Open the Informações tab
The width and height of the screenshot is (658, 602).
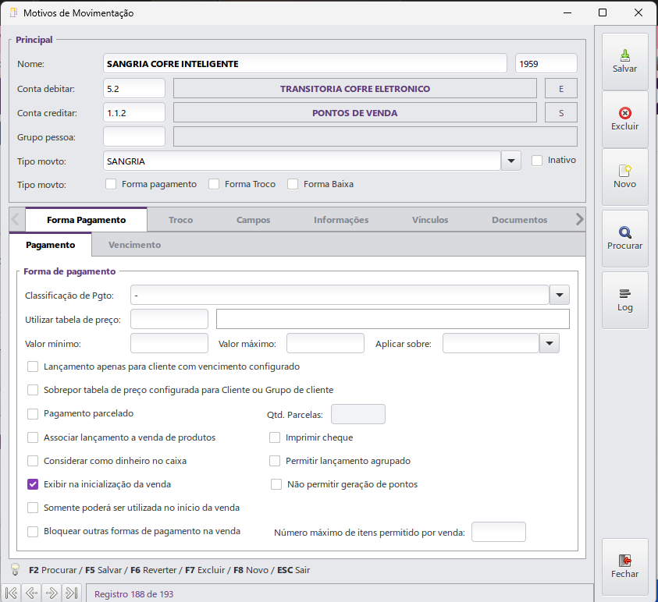pos(341,220)
